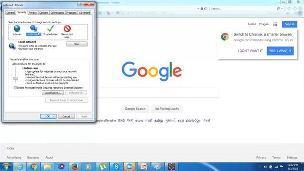The height and width of the screenshot is (171, 304).
Task: Open Custom level settings
Action: tap(53, 93)
